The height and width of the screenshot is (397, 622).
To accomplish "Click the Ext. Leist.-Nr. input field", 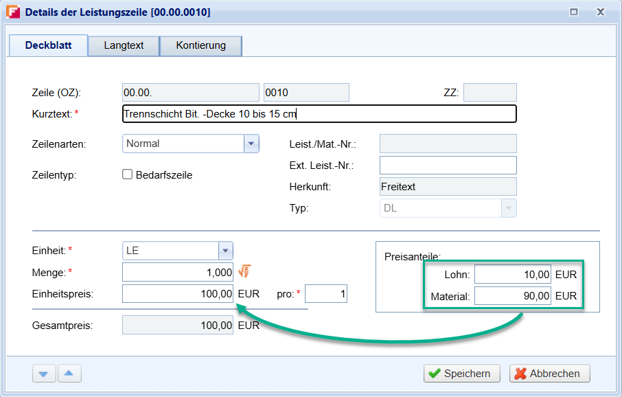I will tap(448, 166).
